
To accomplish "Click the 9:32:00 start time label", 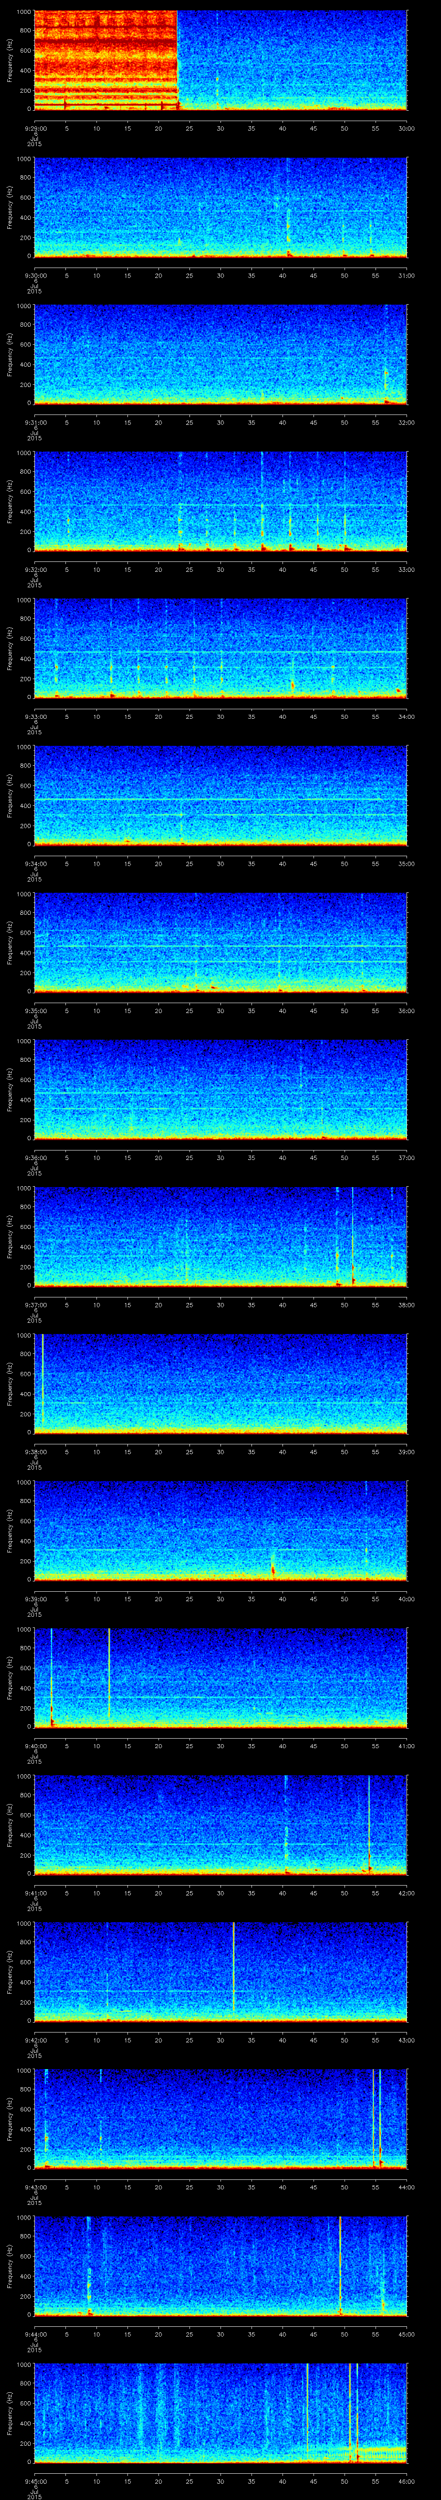I will click(x=35, y=569).
